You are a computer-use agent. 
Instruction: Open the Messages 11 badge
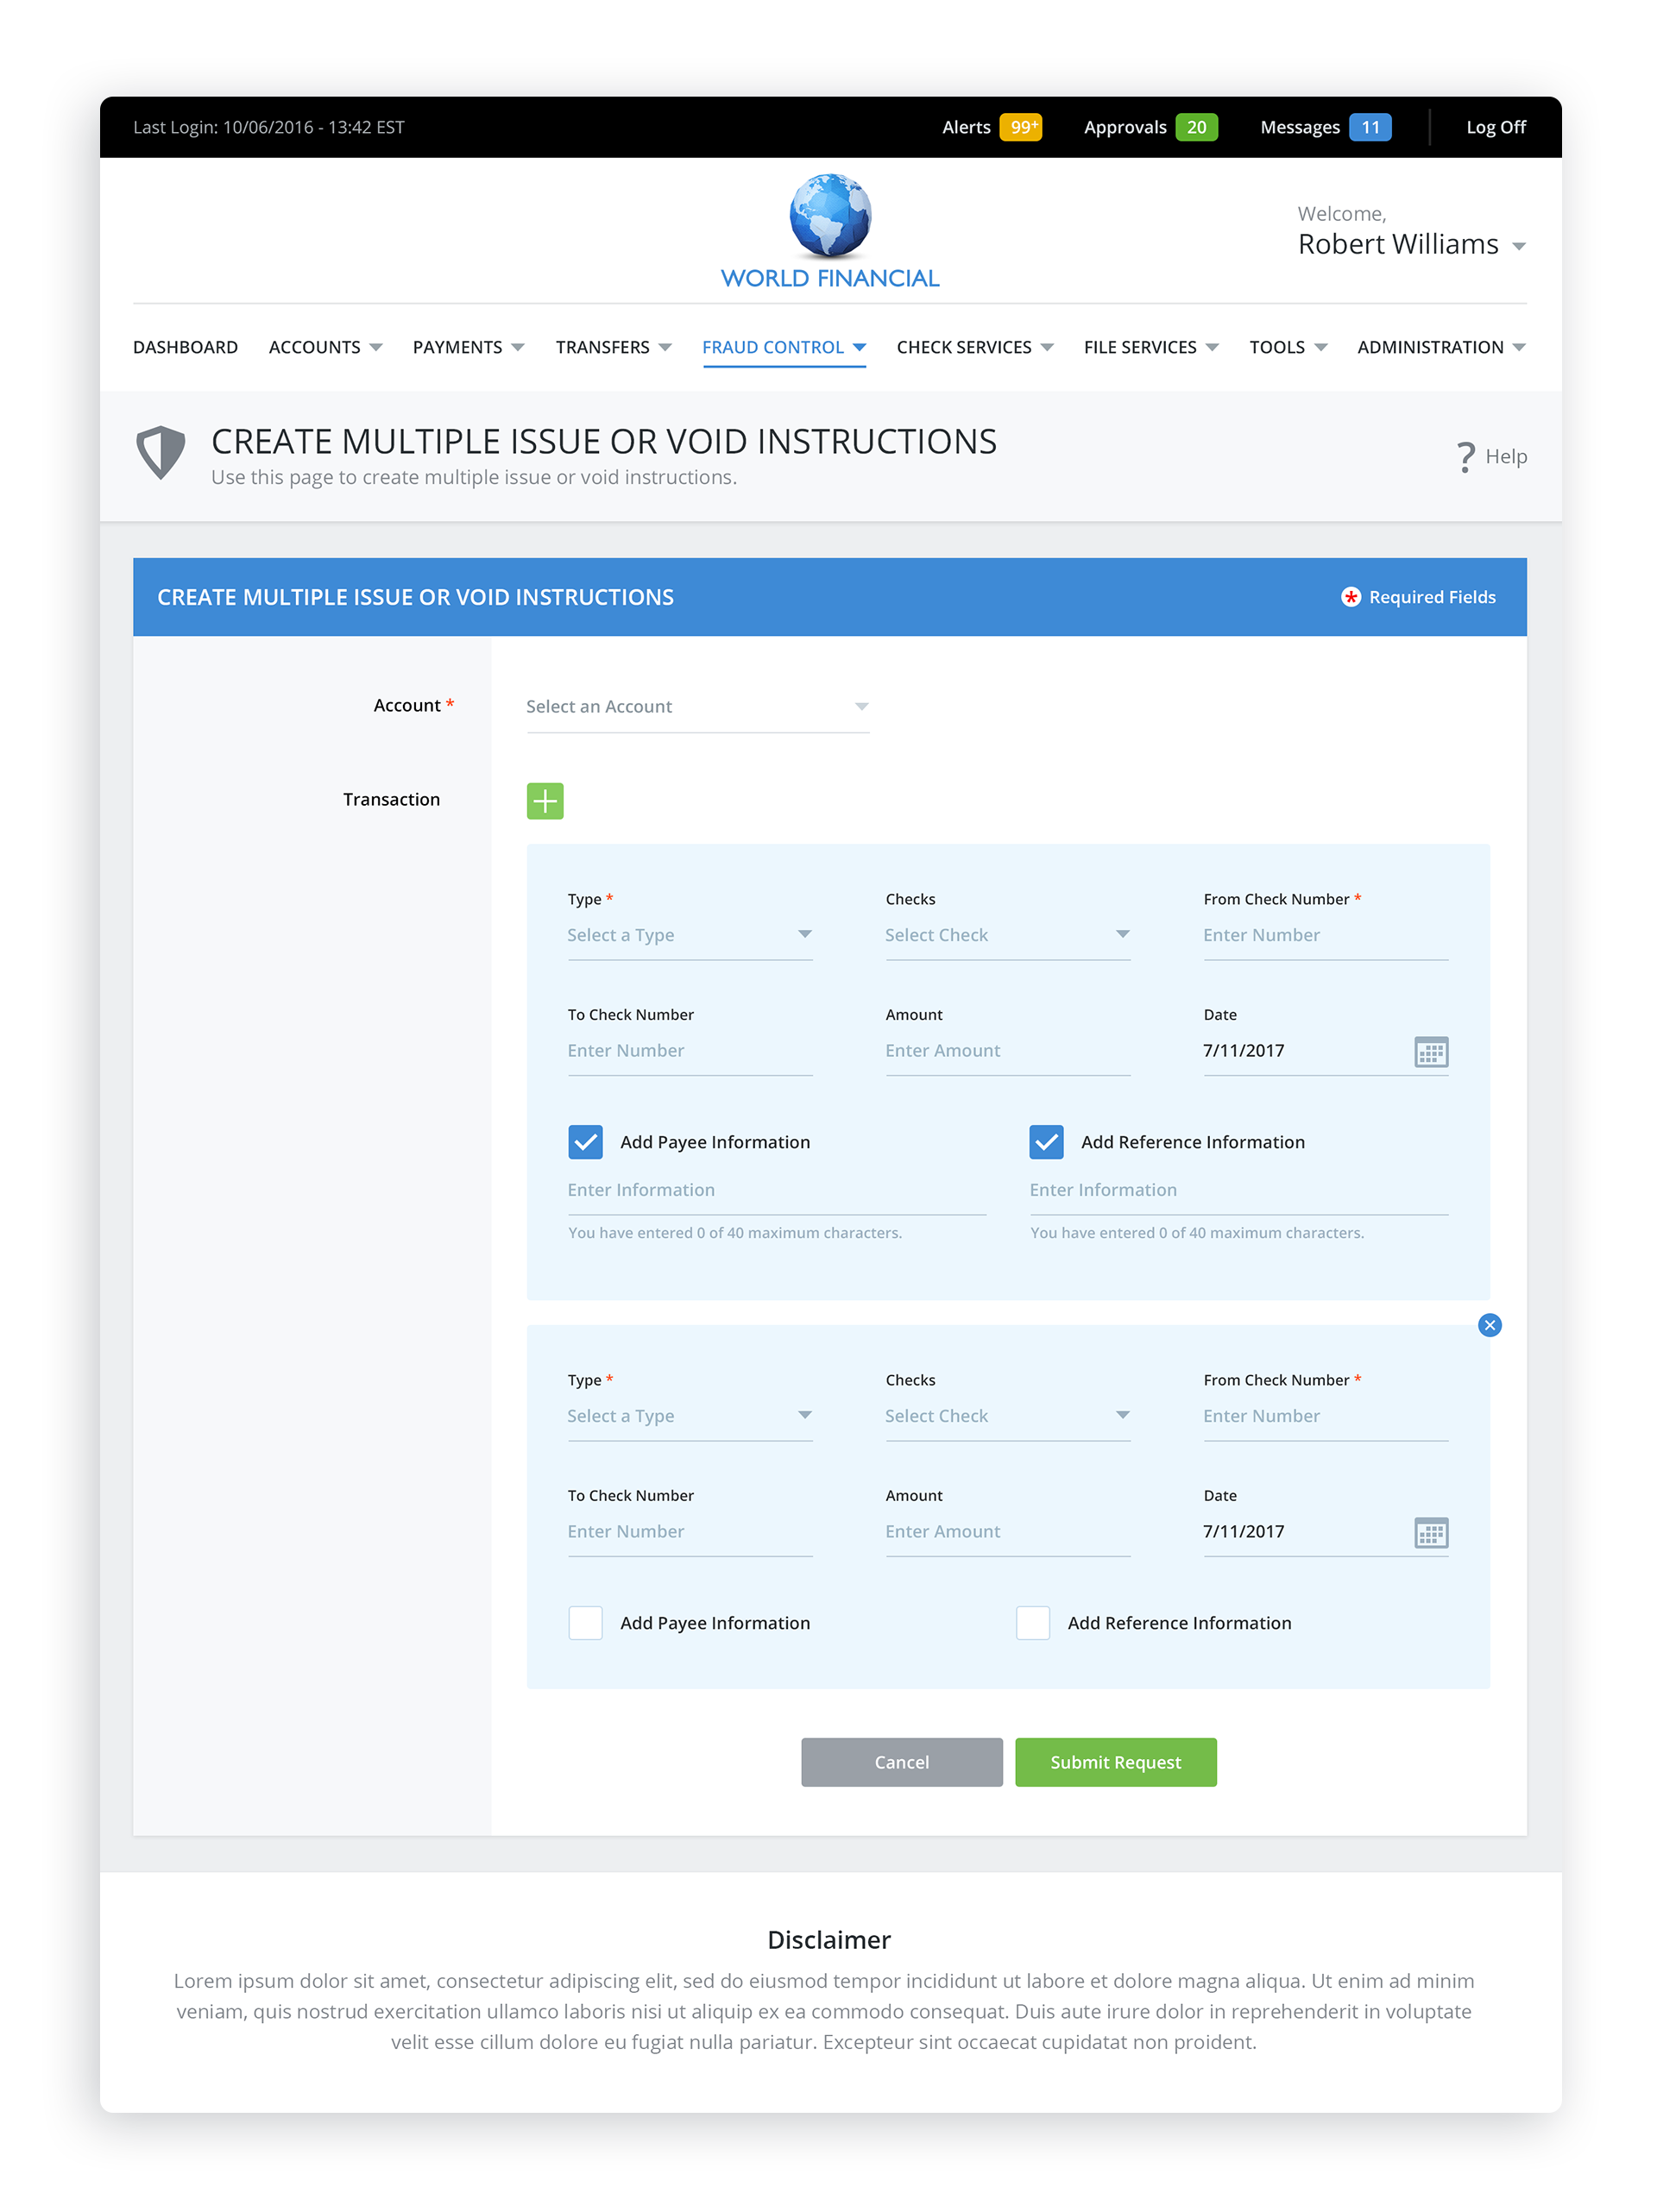(x=1369, y=127)
